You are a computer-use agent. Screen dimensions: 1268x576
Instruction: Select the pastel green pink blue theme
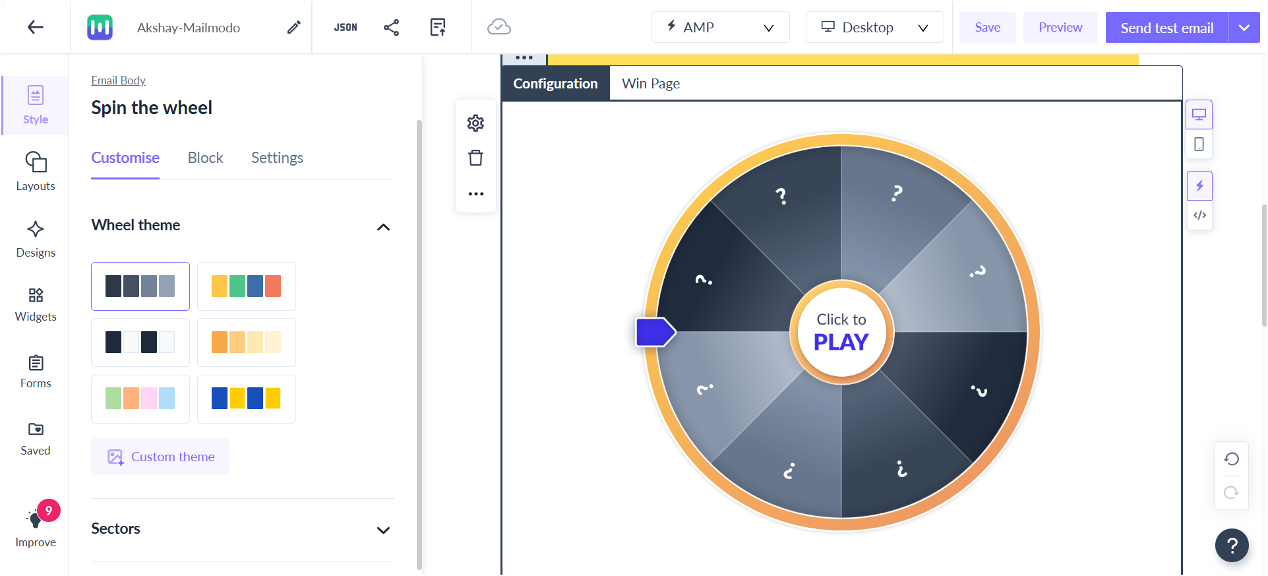click(x=140, y=399)
